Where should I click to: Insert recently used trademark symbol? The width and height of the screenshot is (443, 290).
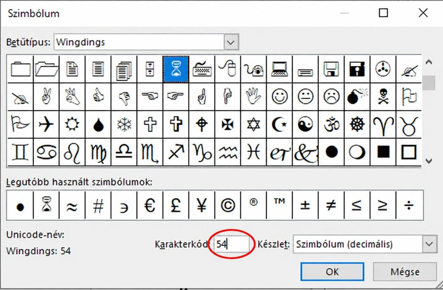click(279, 206)
